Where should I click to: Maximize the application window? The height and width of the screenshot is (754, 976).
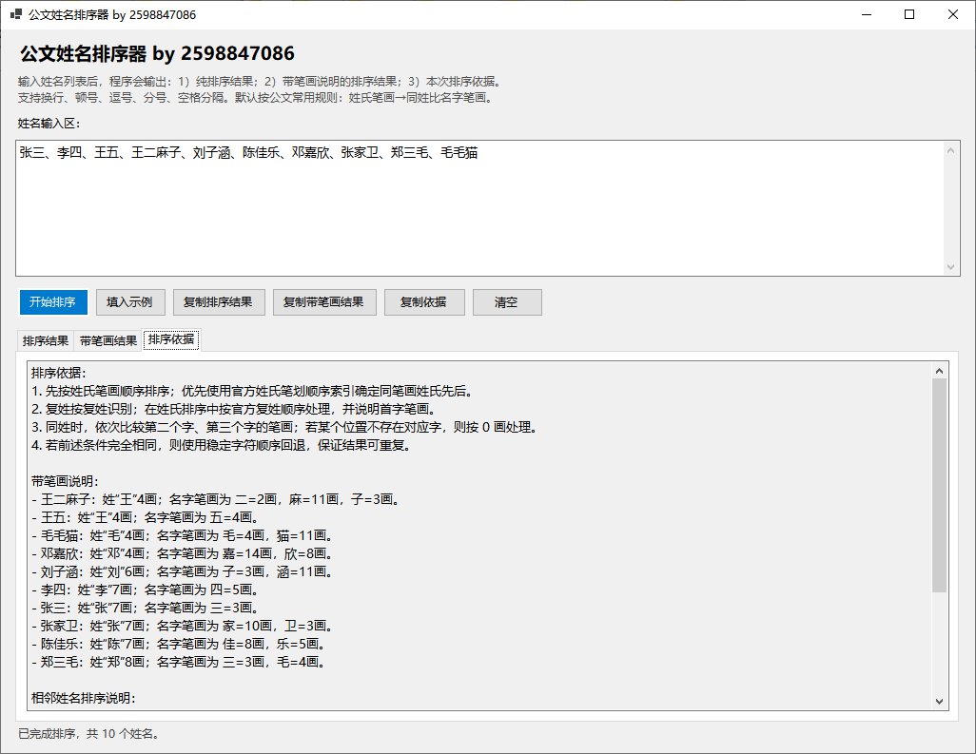click(x=909, y=14)
